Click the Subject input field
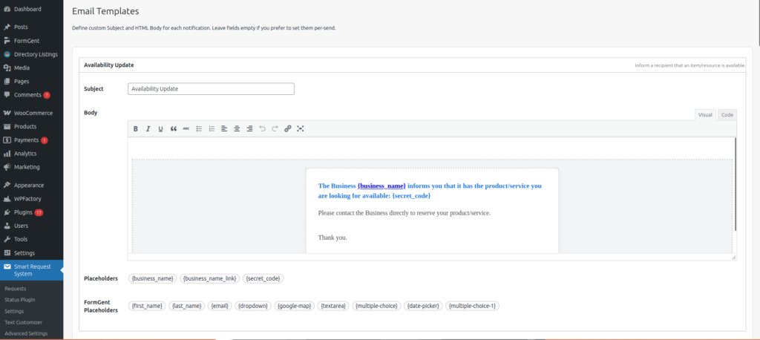 point(211,88)
